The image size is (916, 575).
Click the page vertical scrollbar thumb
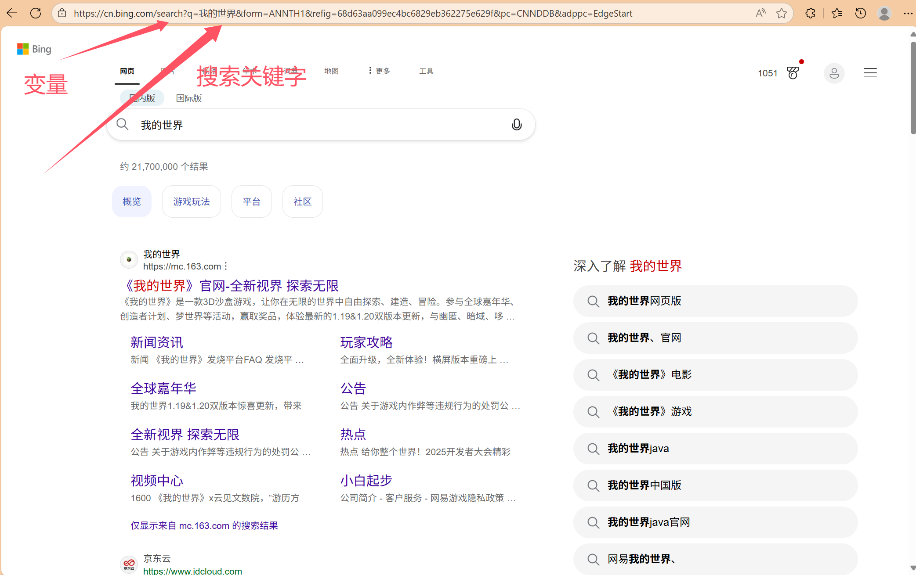click(x=913, y=88)
